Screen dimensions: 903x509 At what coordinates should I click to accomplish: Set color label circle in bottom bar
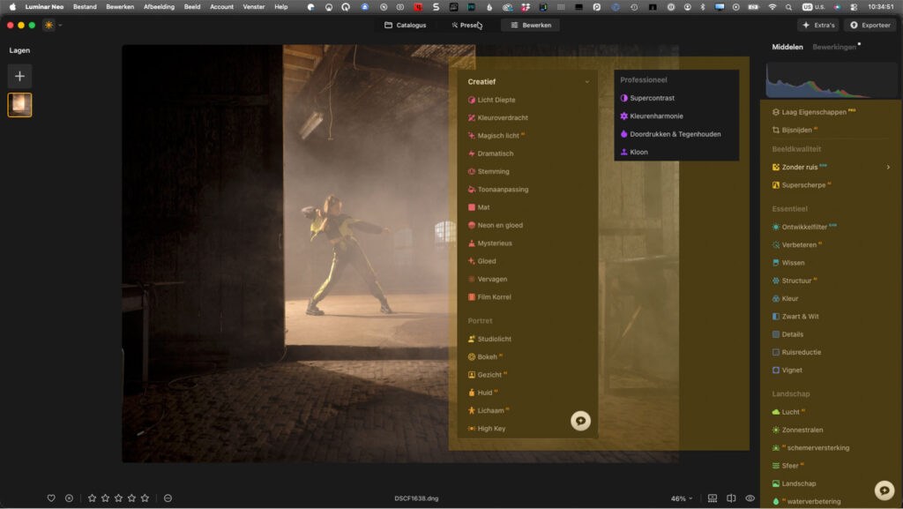pos(168,498)
